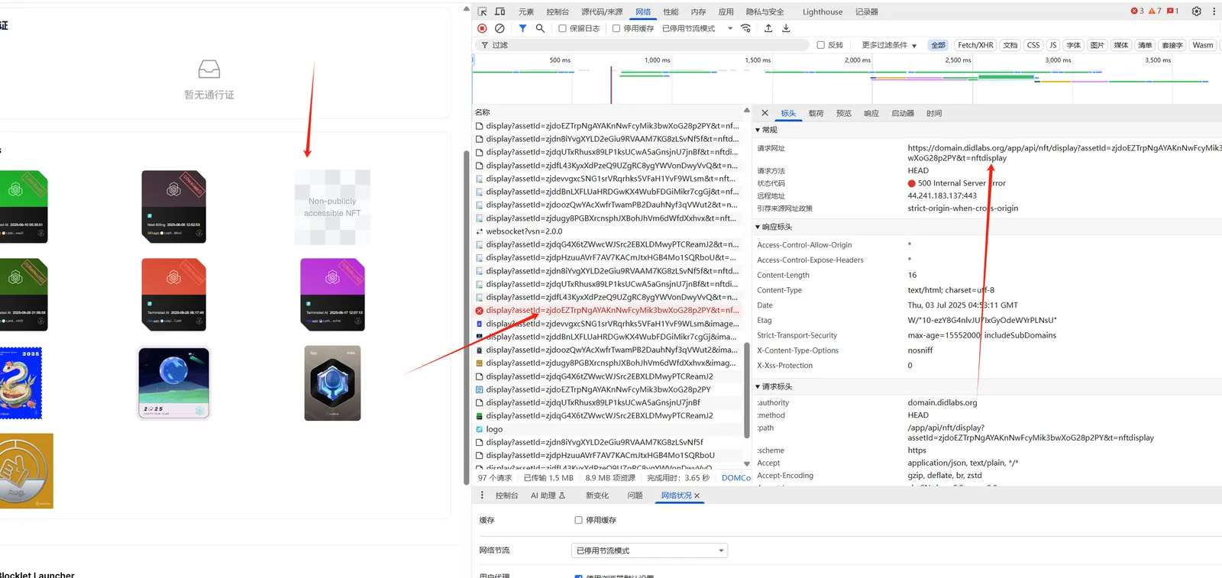Toggle the 反转 filter checkbox

click(821, 45)
